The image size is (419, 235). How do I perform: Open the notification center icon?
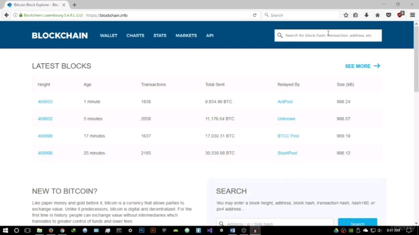[409, 230]
